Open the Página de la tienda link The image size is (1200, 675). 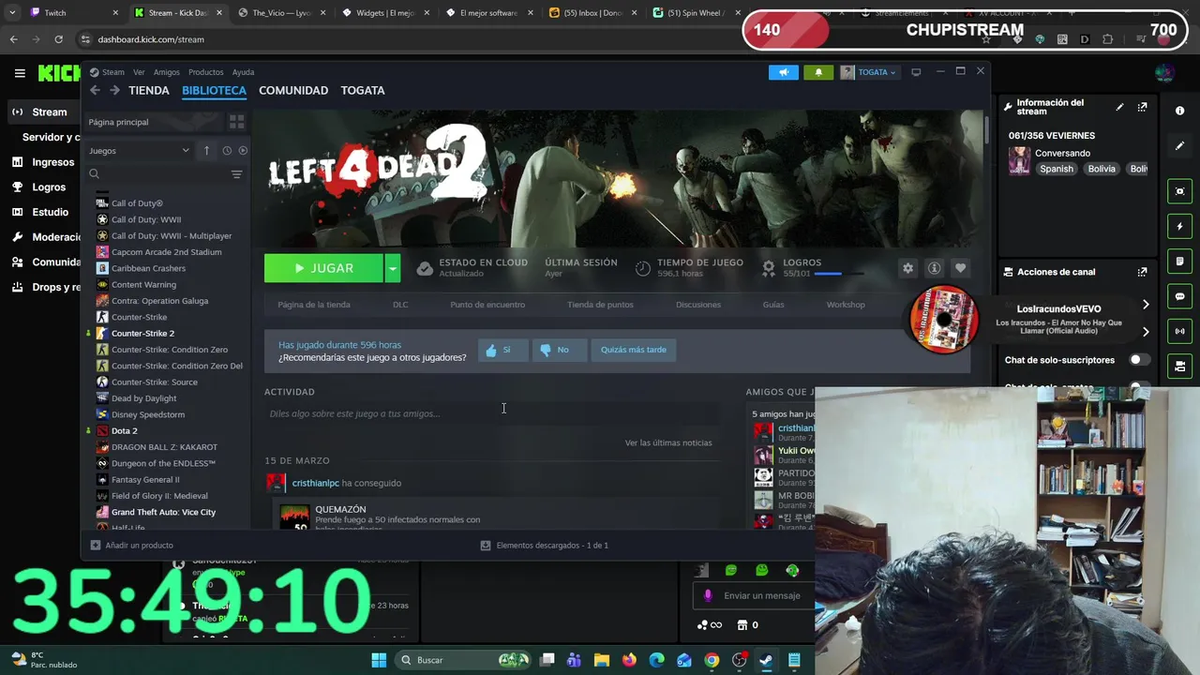314,305
